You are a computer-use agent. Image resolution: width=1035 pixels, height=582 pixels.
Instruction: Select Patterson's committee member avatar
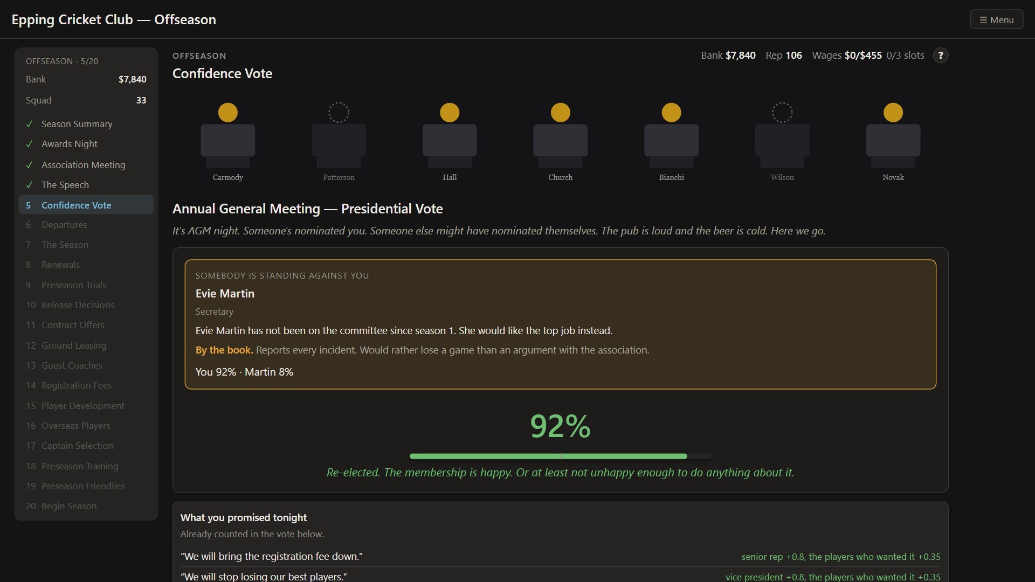pos(339,135)
